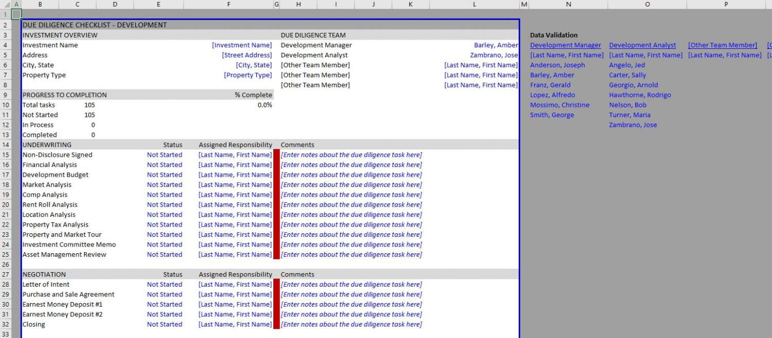Viewport: 772px width, 338px height.
Task: Open the Development Manager header link
Action: point(565,45)
